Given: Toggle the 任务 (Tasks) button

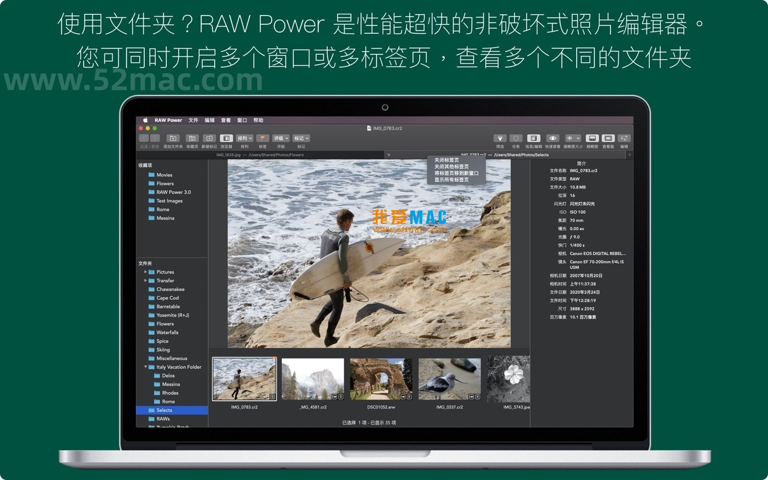Looking at the screenshot, I should (x=516, y=138).
